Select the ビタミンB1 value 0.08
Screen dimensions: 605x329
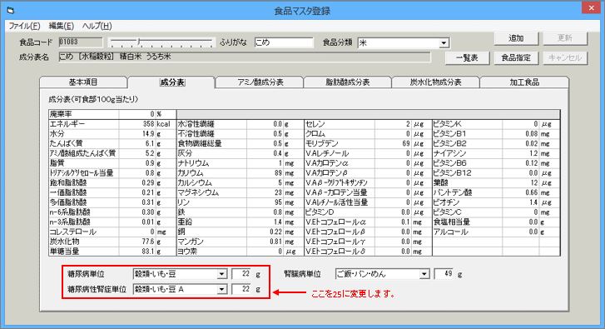tap(520, 133)
